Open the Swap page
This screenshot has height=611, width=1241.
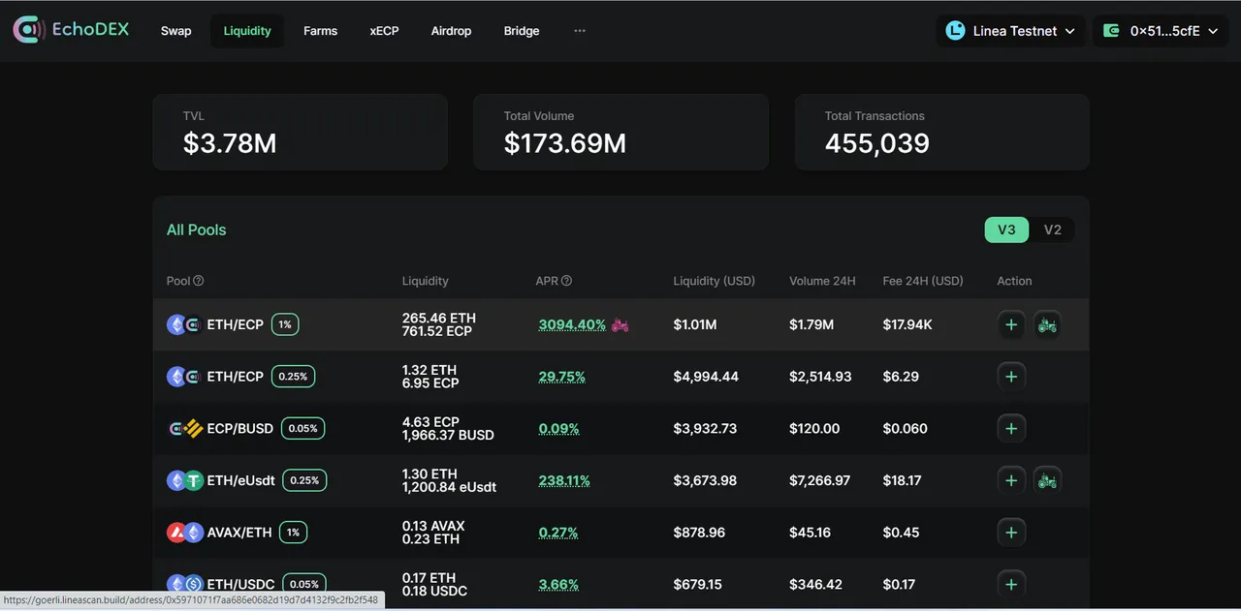pyautogui.click(x=175, y=31)
